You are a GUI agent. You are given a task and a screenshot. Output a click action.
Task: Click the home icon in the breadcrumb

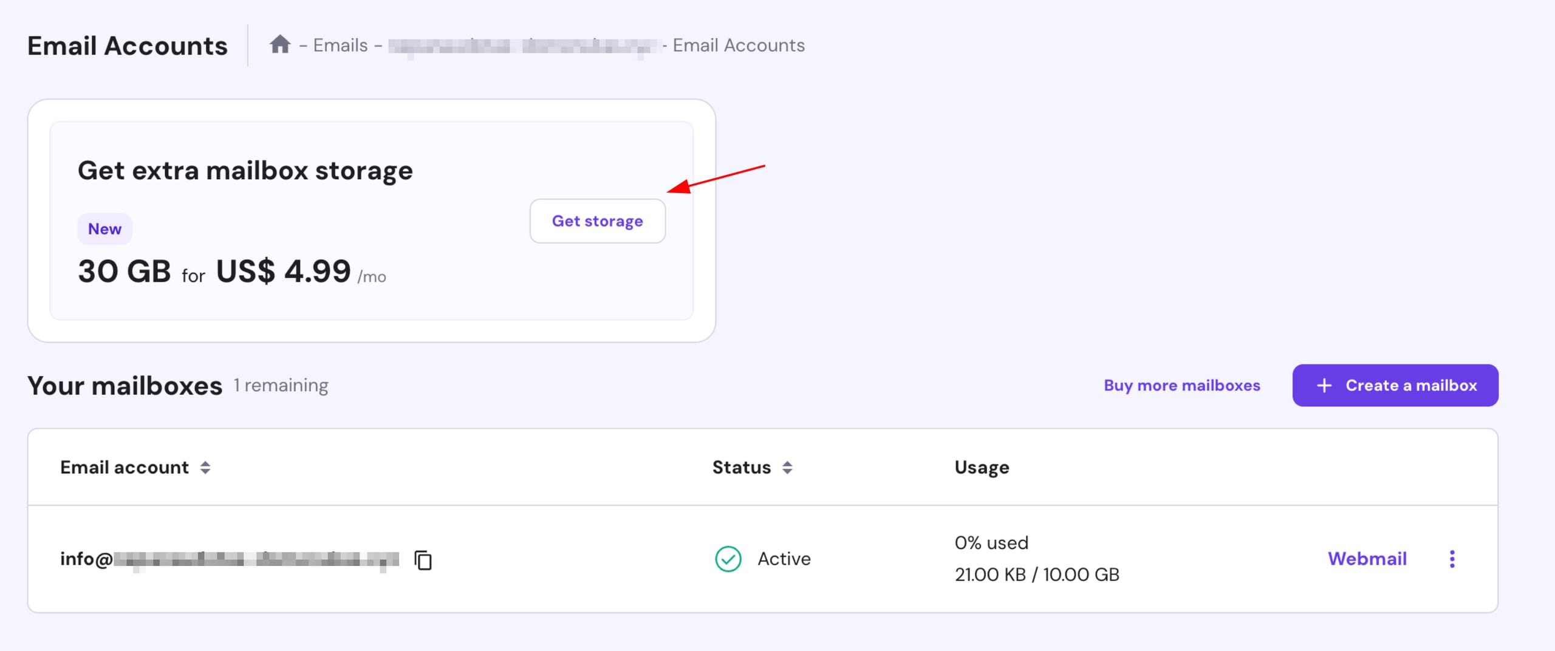(x=280, y=44)
